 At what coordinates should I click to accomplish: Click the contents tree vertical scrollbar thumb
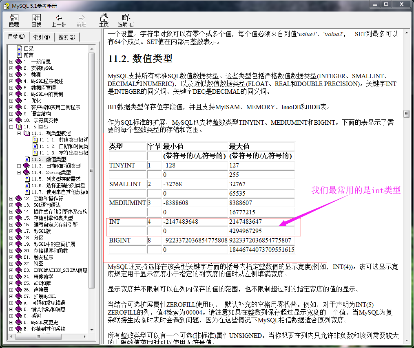pyautogui.click(x=92, y=170)
